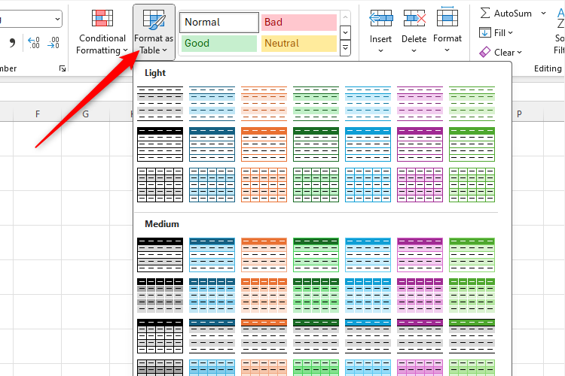Pick Light black full-grid table style
The width and height of the screenshot is (565, 376).
160,185
